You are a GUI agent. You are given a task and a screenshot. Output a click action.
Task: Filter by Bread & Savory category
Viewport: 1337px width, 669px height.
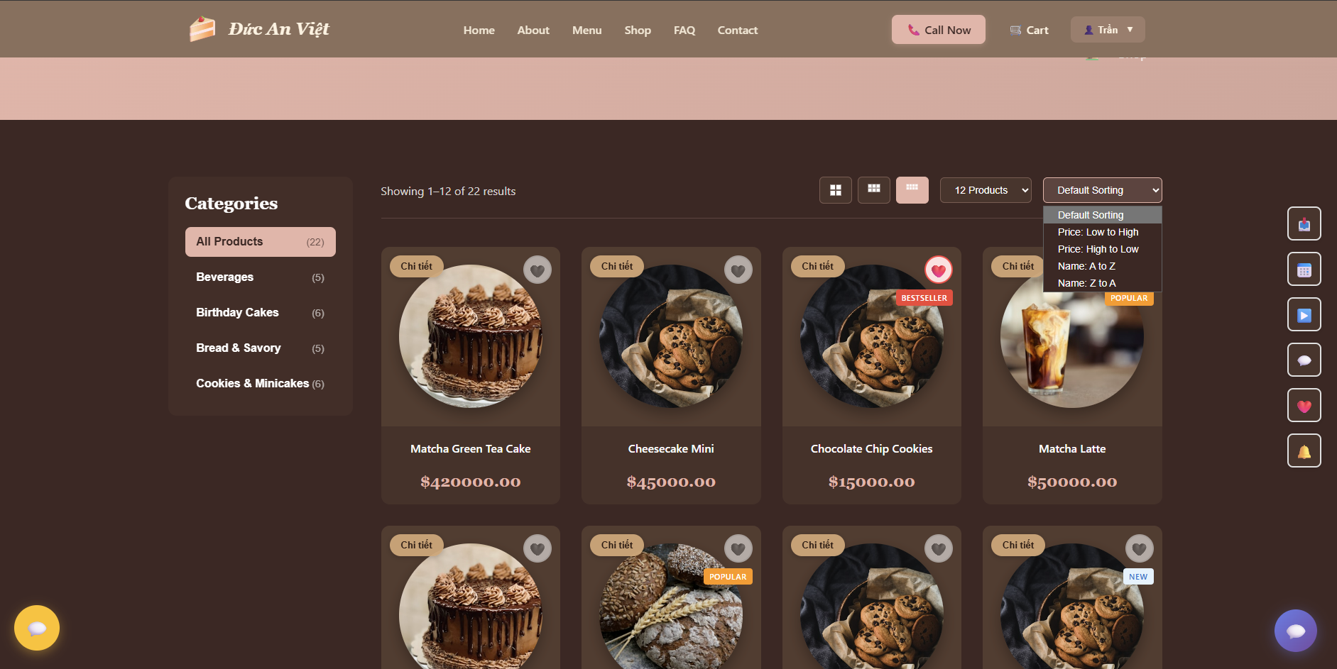pyautogui.click(x=261, y=348)
